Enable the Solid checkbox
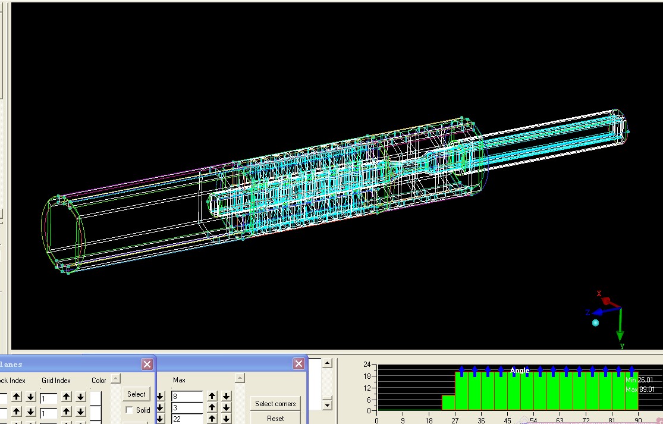663x424 pixels. pyautogui.click(x=130, y=410)
